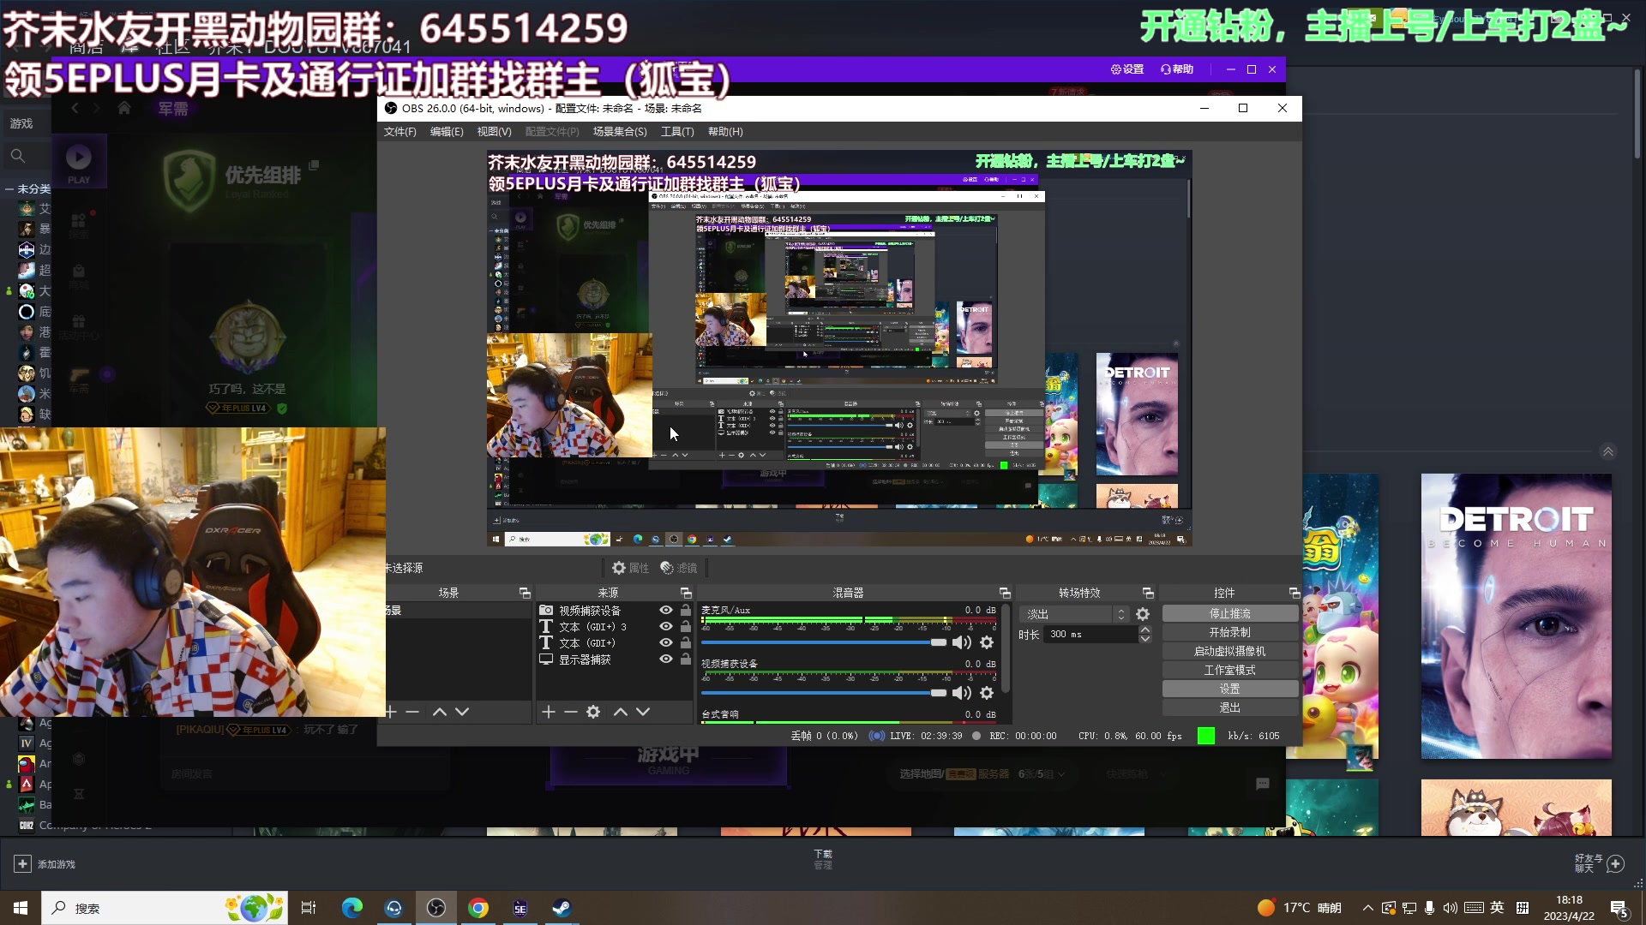Toggle visibility of 文本 (GDI+) 3 source
The image size is (1646, 925).
pos(665,626)
